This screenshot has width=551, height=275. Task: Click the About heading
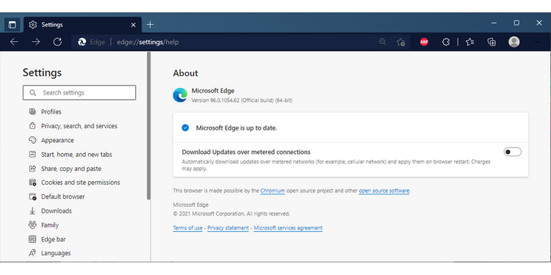point(186,73)
